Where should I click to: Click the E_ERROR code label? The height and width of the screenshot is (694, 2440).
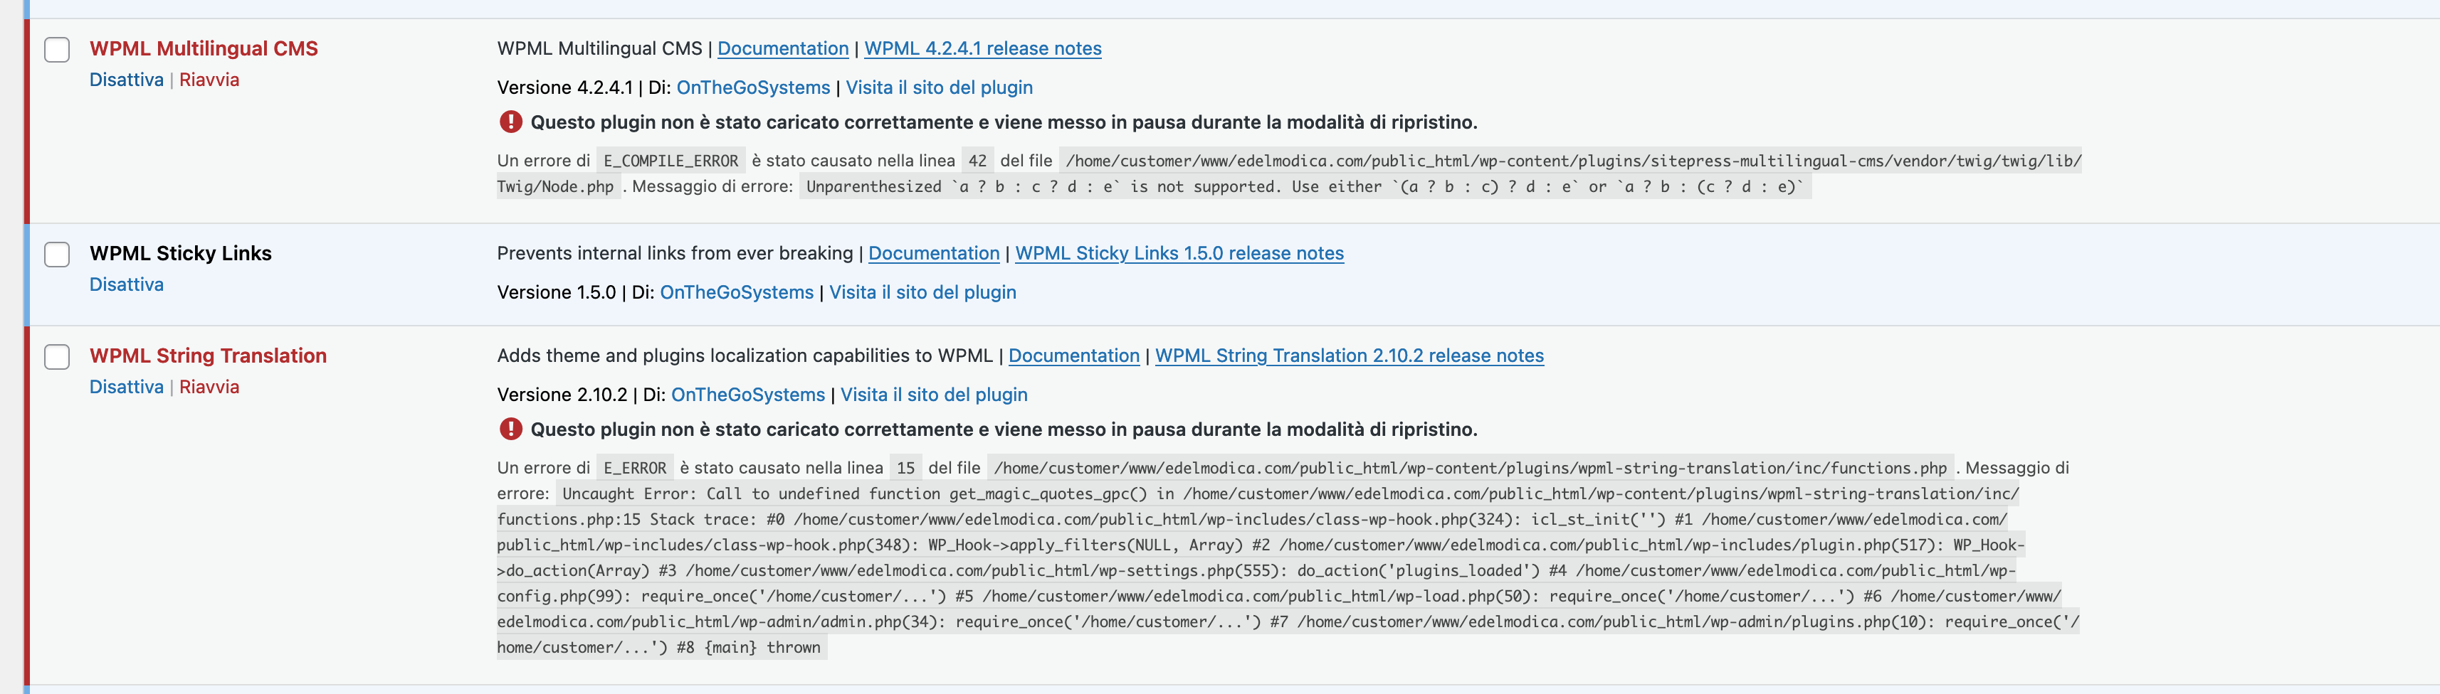tap(635, 468)
